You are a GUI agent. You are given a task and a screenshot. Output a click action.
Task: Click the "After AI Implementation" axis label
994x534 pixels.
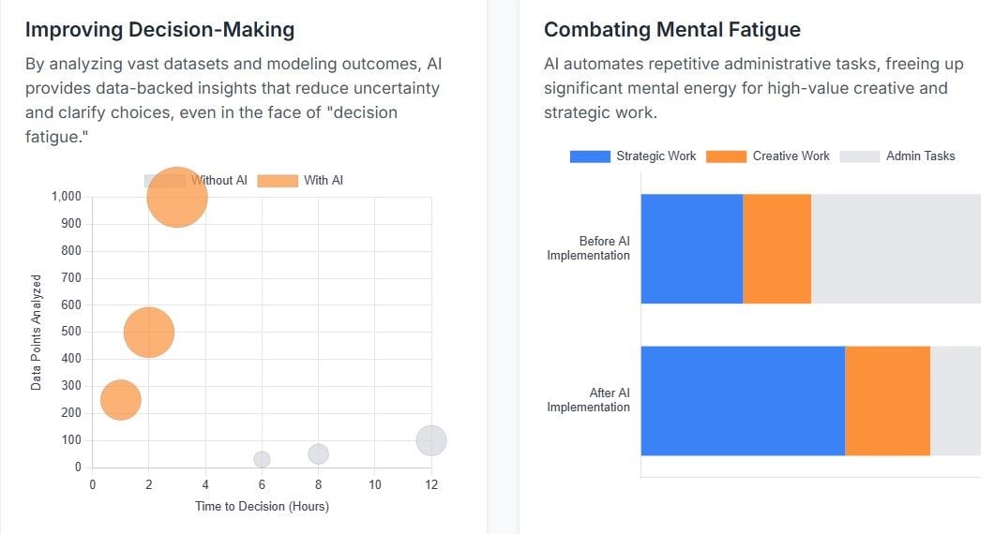[589, 400]
